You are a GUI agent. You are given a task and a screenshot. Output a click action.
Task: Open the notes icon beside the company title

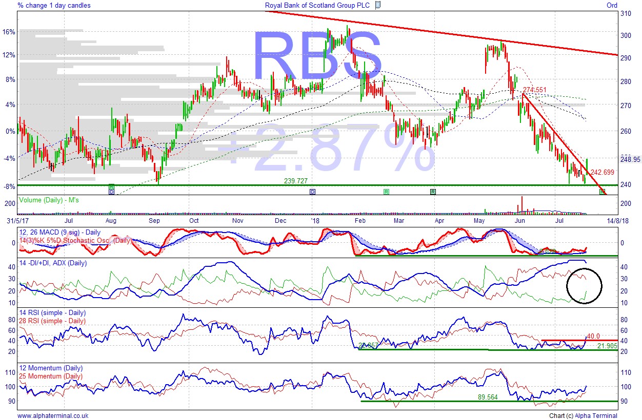coord(378,6)
